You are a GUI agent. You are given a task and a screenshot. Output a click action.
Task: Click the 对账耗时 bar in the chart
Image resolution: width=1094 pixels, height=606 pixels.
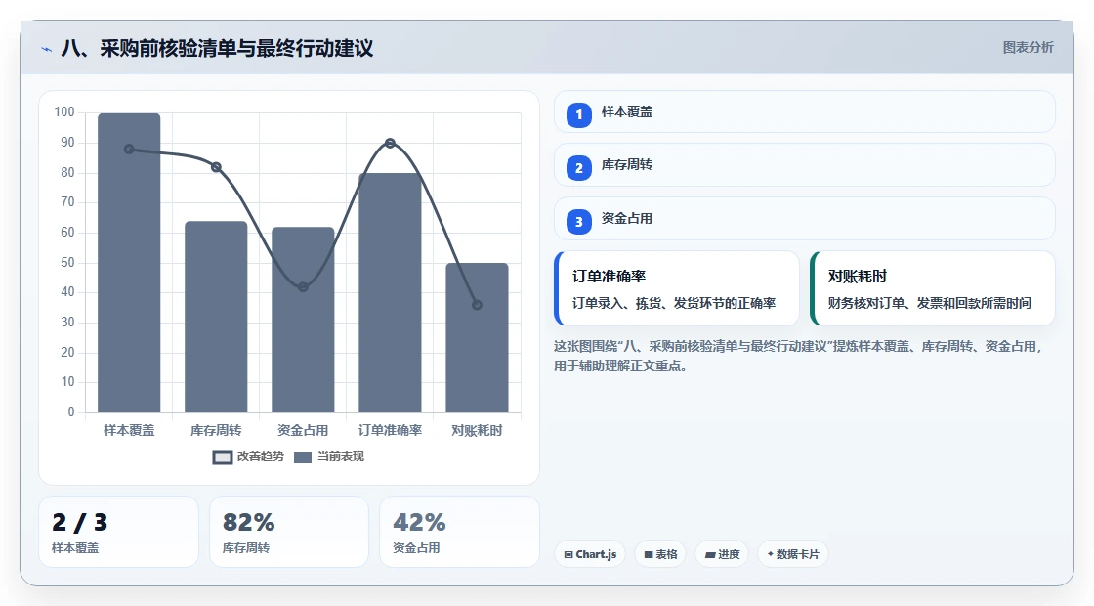click(x=478, y=338)
